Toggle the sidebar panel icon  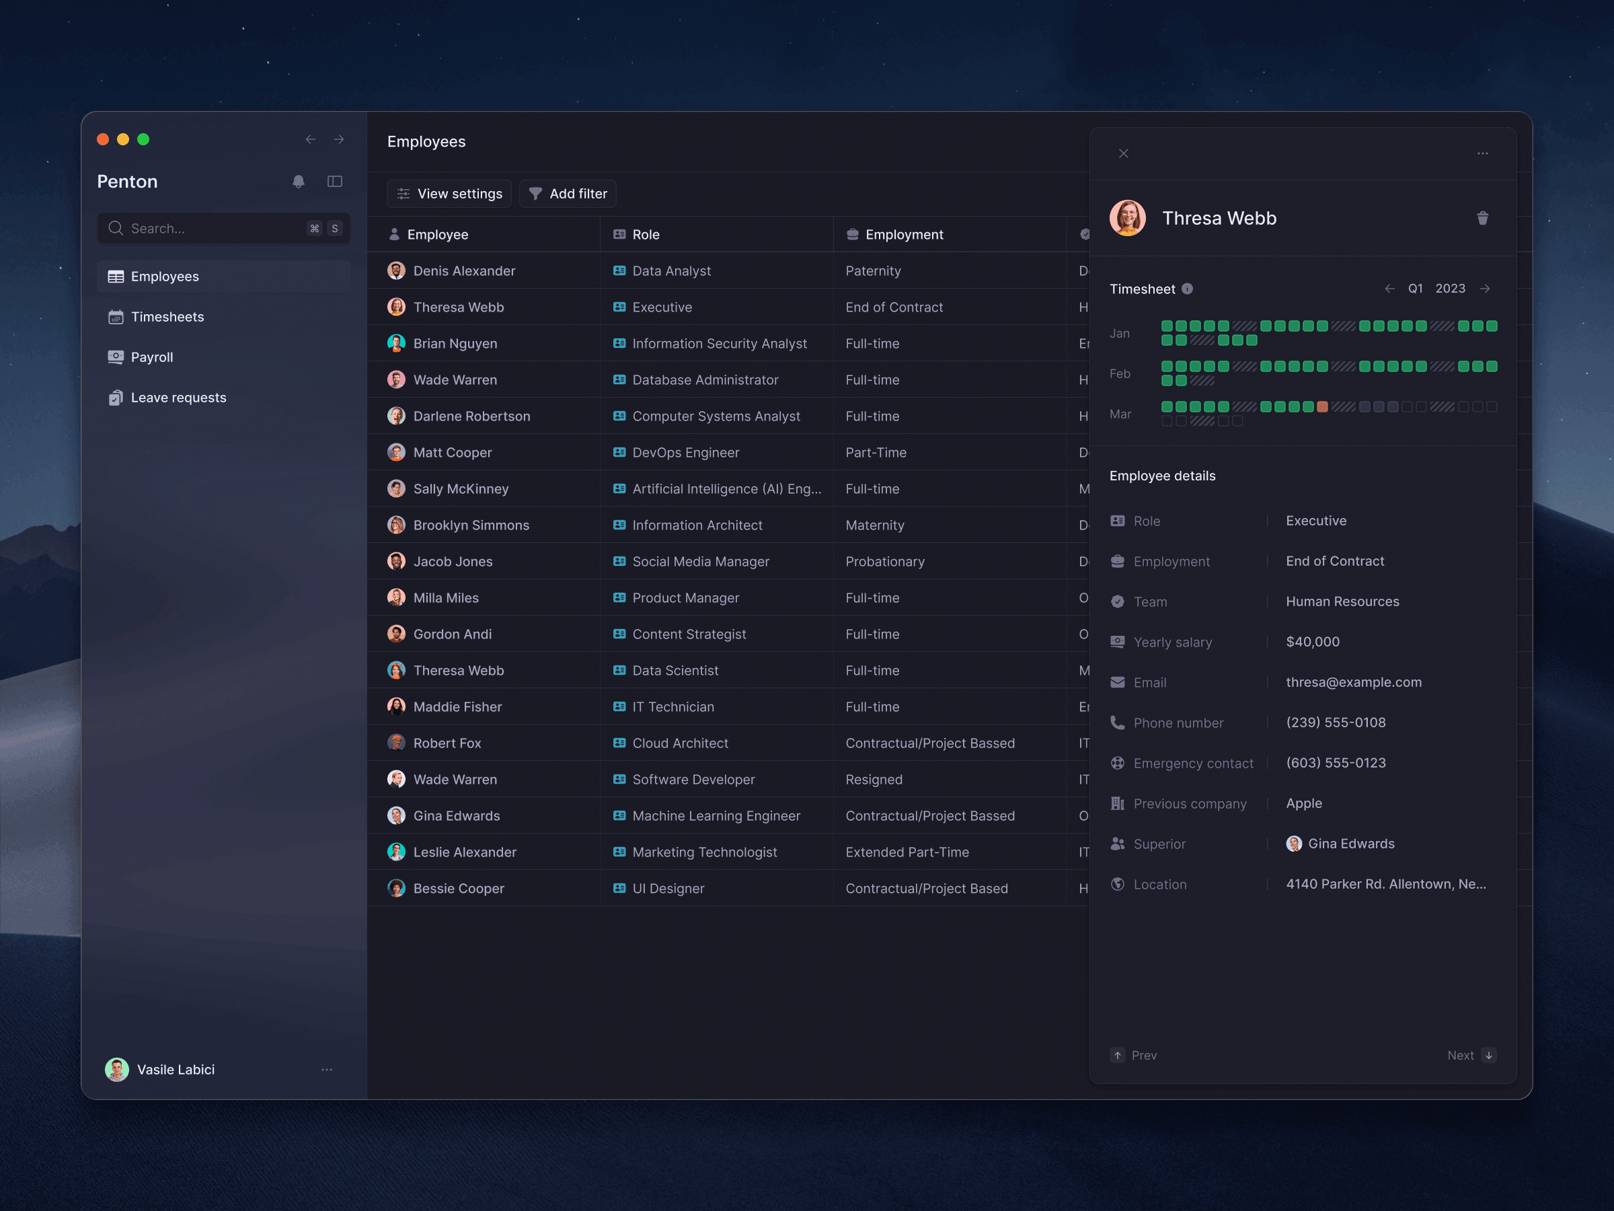(335, 182)
